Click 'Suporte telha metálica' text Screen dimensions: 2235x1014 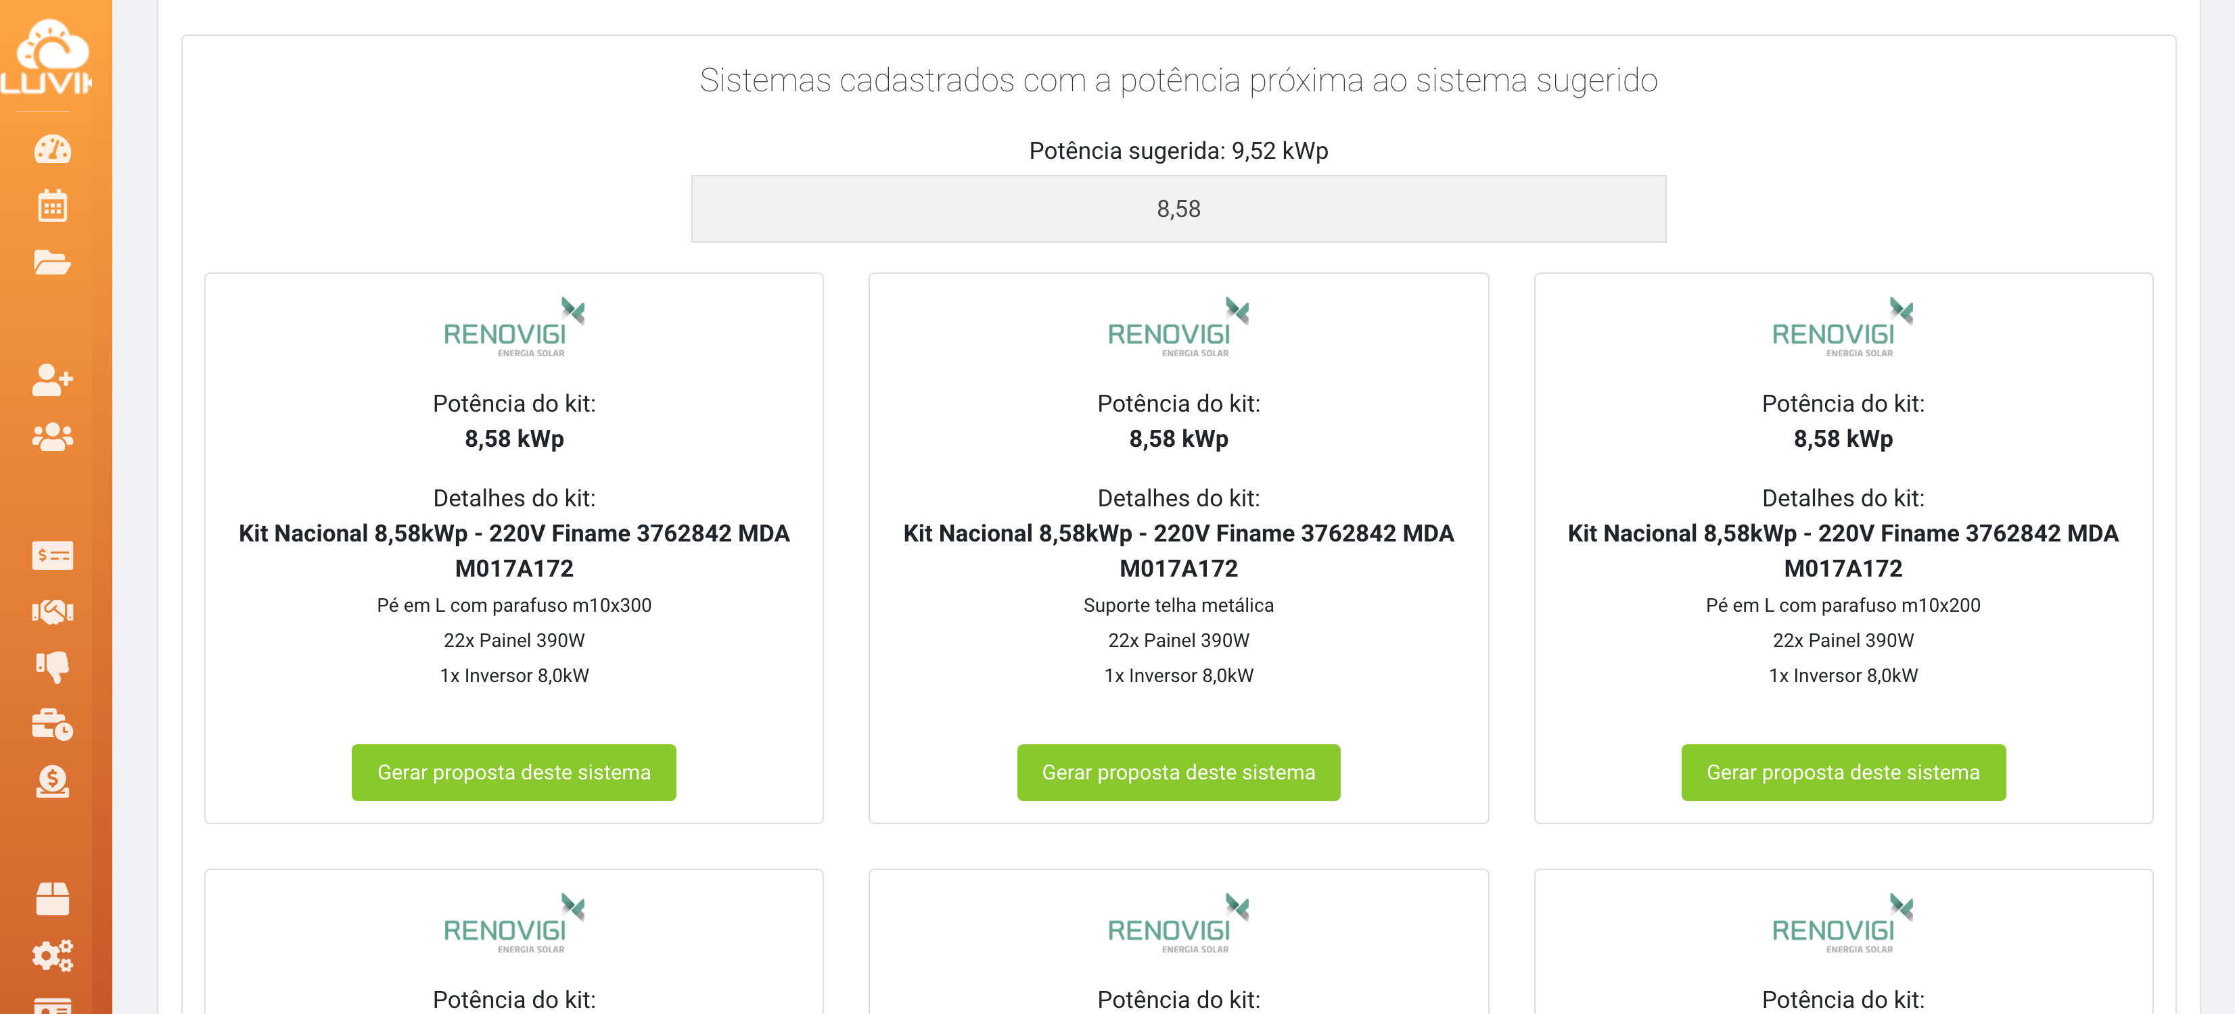1178,606
